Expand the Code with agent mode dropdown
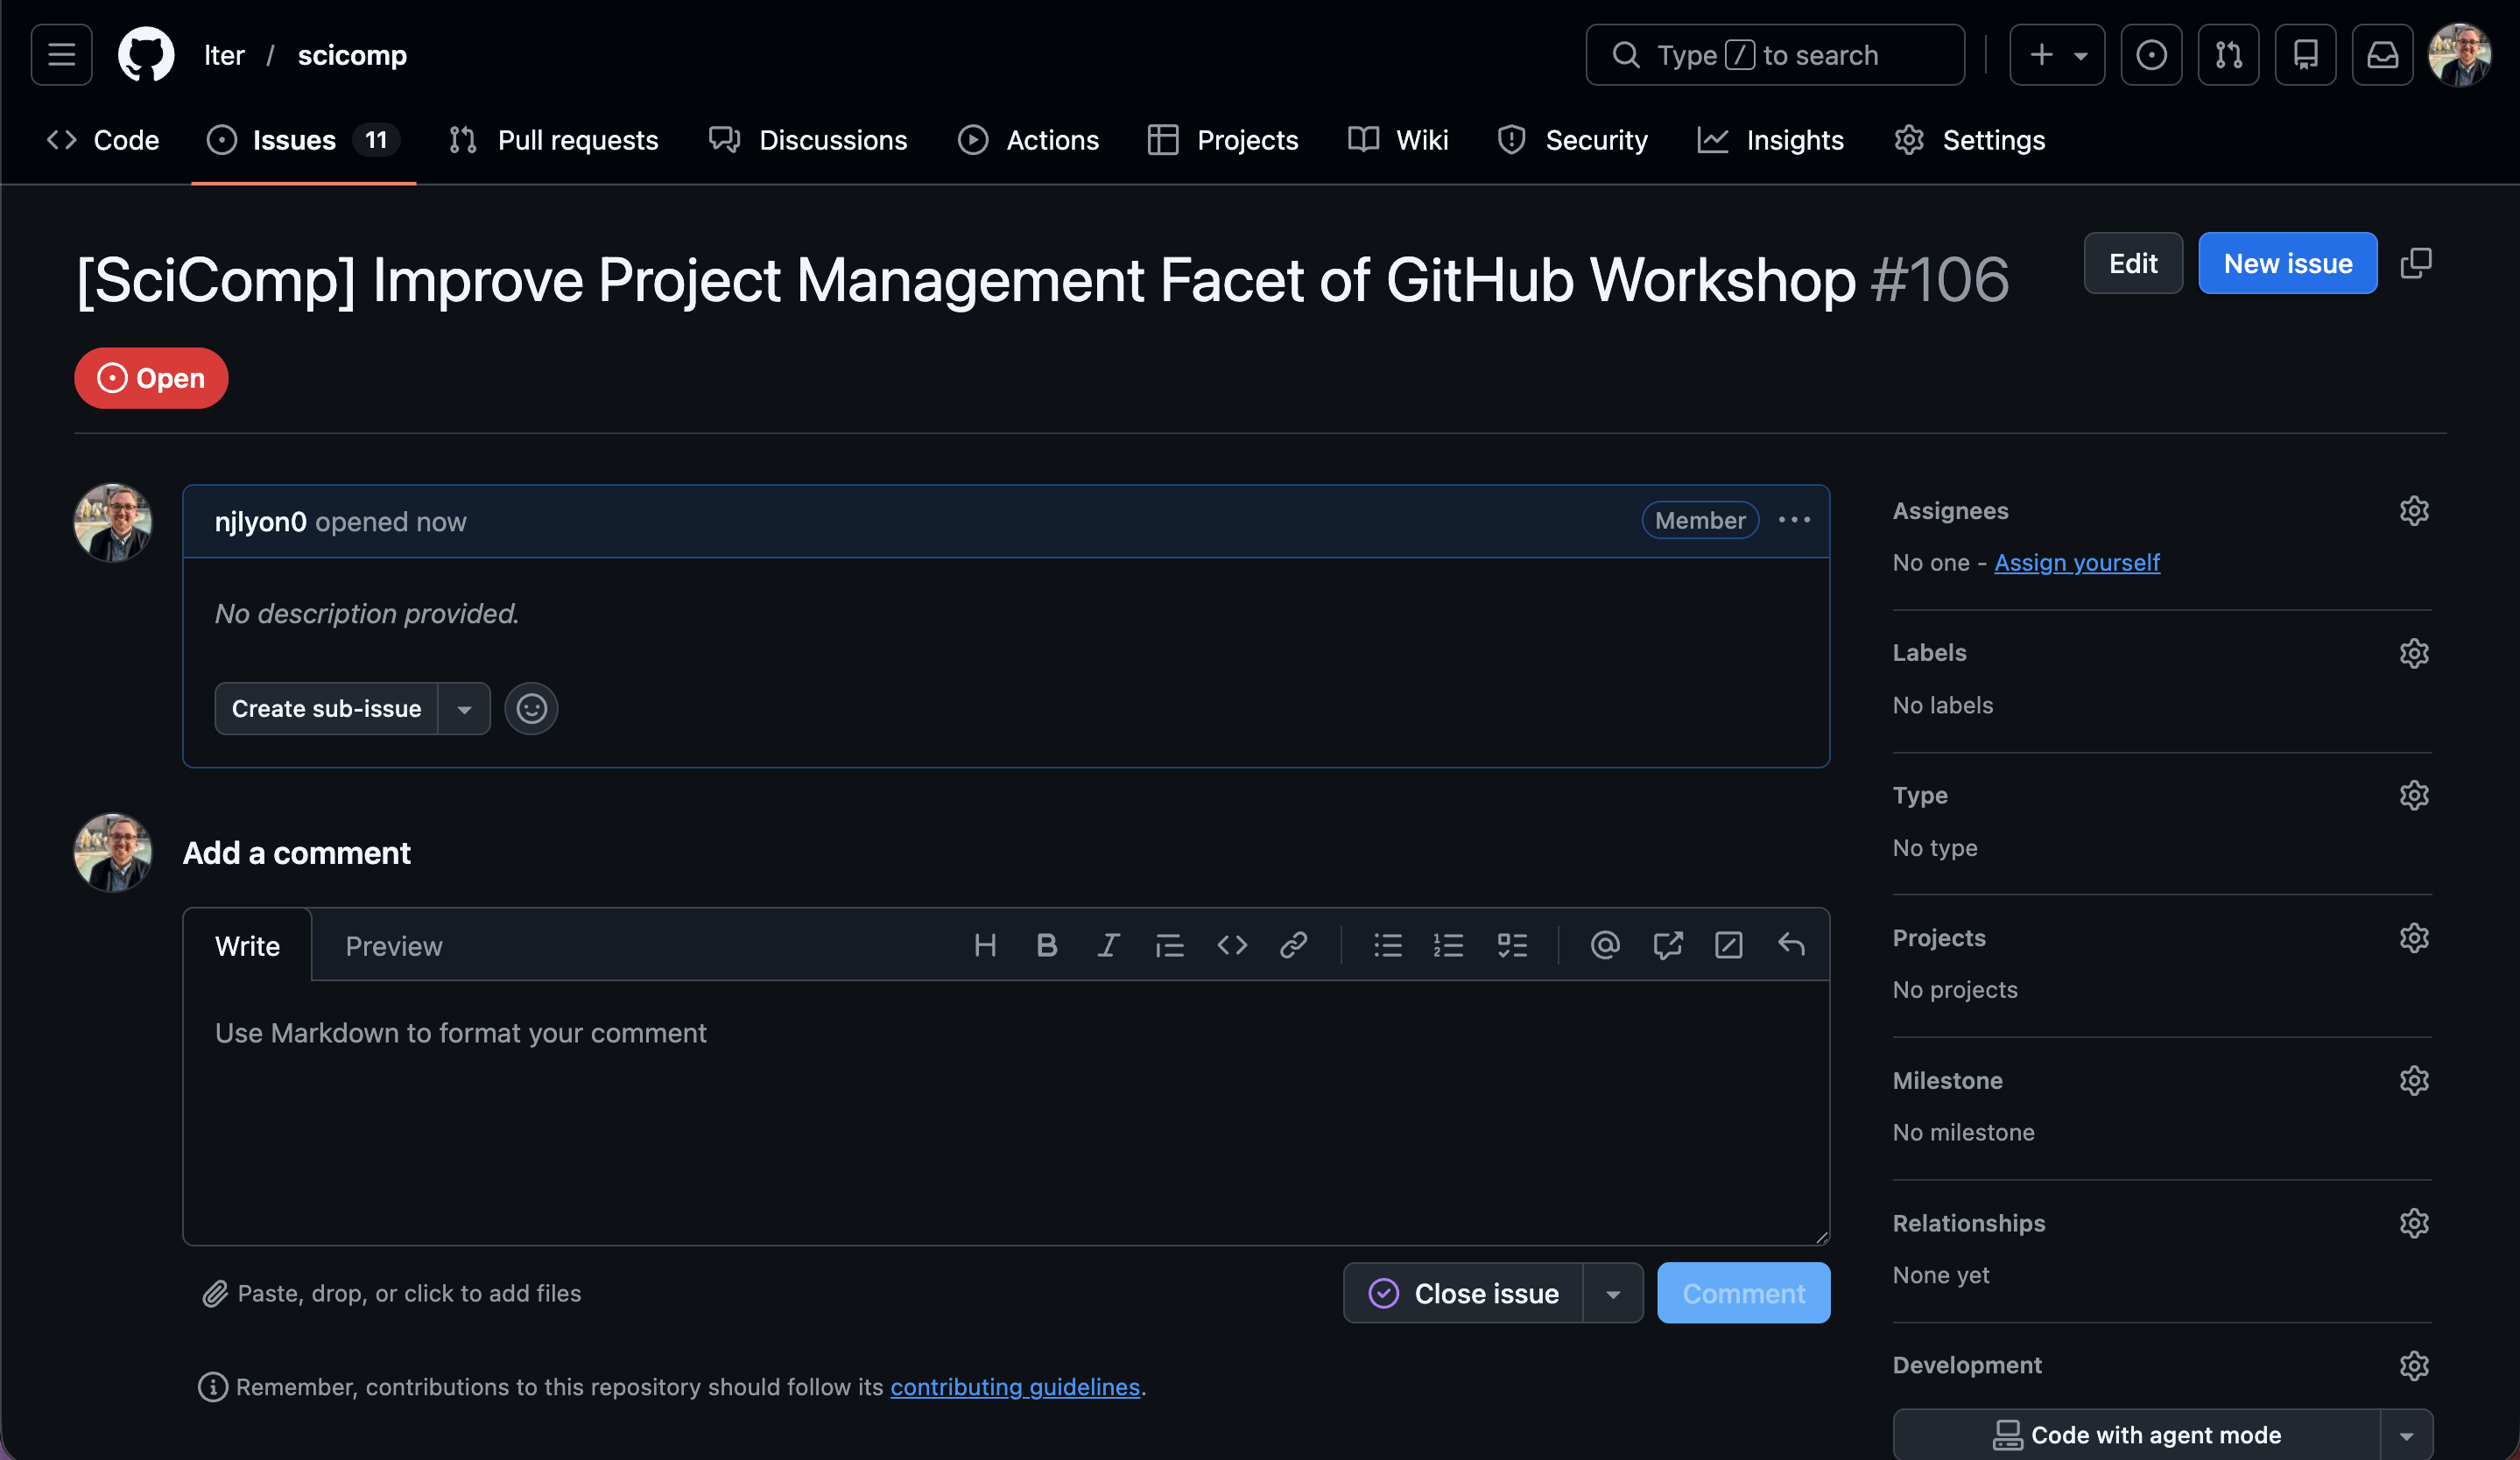2520x1460 pixels. [2407, 1435]
